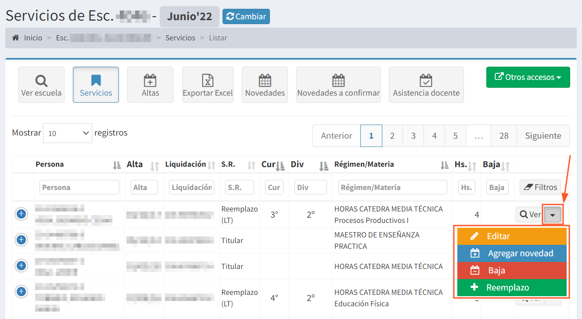Click 'Procesos Productivos I' cell text

click(x=371, y=220)
